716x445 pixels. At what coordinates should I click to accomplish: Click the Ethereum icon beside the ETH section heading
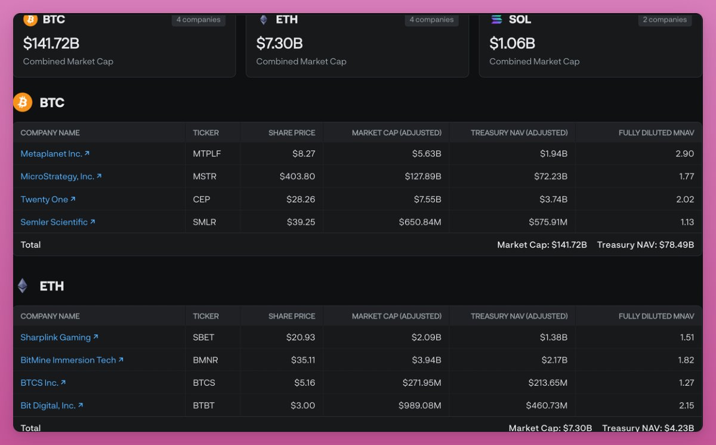coord(23,286)
